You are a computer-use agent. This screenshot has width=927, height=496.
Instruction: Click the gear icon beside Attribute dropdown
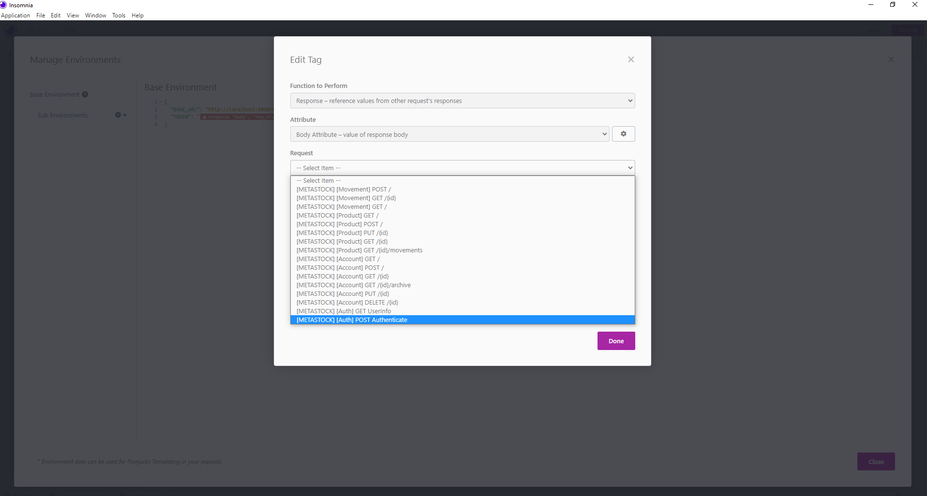click(x=623, y=134)
